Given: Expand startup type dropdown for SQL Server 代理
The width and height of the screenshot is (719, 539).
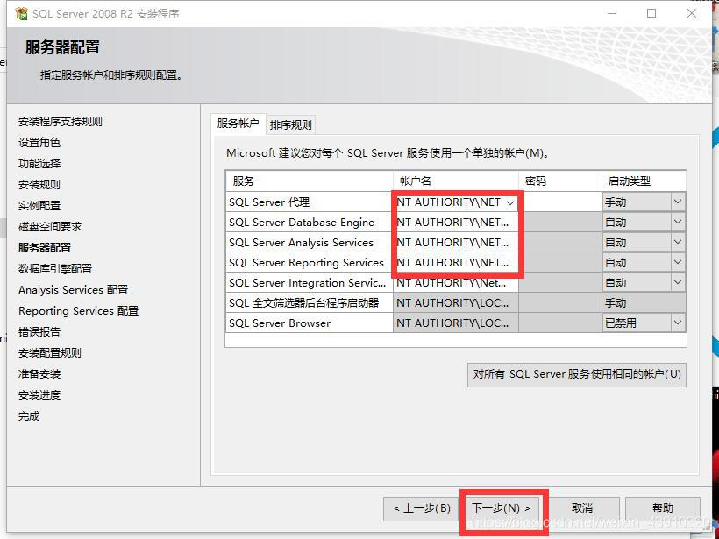Looking at the screenshot, I should coord(678,202).
